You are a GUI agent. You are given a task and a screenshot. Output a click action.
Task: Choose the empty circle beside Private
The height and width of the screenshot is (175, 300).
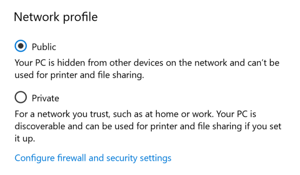tap(21, 97)
